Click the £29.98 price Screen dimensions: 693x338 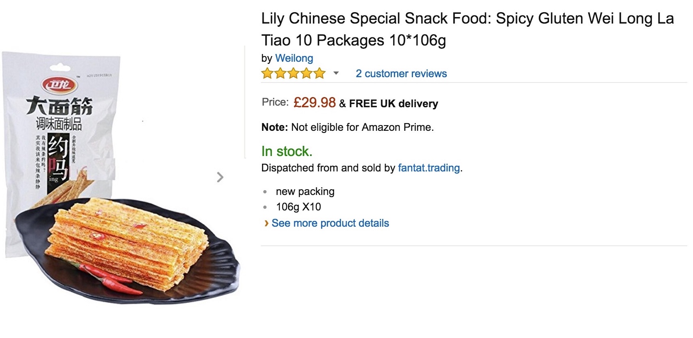pos(315,102)
